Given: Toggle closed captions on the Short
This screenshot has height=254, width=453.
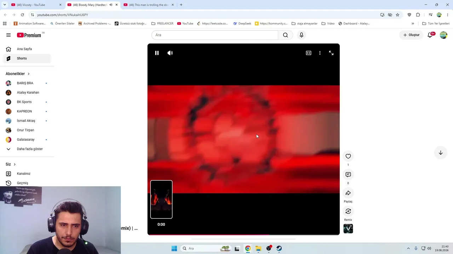Looking at the screenshot, I should tap(309, 53).
